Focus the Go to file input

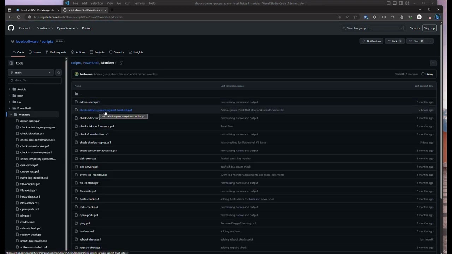35,80
